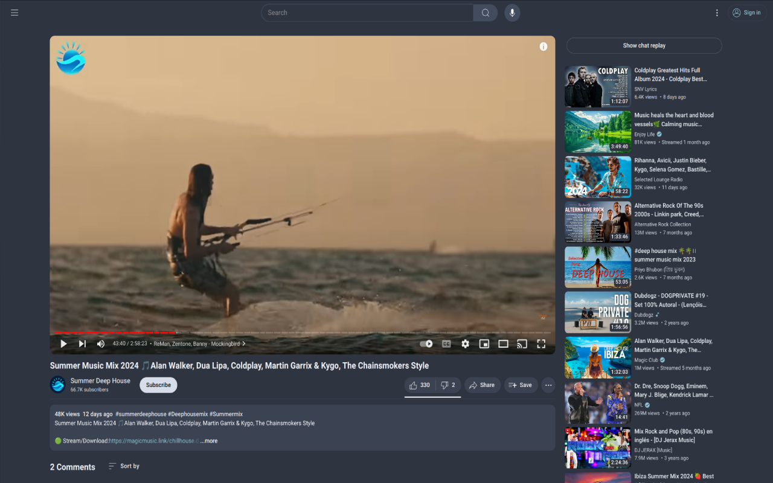Open Ibiza Summer Mix 2024 title

674,476
